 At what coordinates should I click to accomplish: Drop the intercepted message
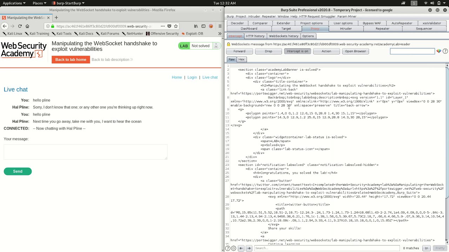coord(268,51)
